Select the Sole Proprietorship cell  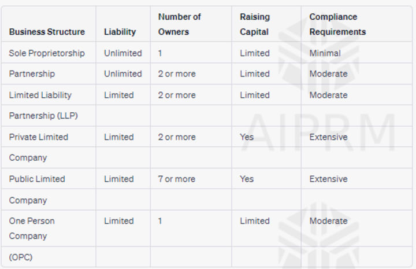click(47, 53)
